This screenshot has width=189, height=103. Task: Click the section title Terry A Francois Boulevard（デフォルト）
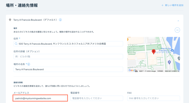[x=35, y=20]
